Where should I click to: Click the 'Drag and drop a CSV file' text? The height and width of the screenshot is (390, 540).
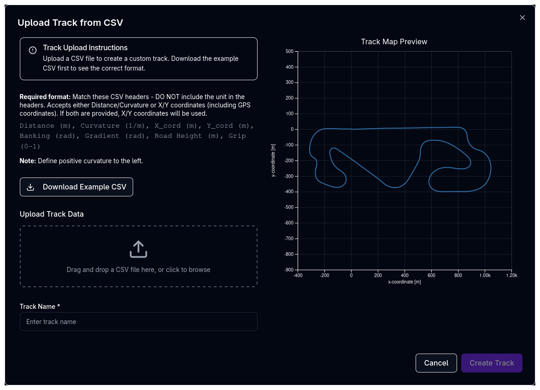click(138, 270)
